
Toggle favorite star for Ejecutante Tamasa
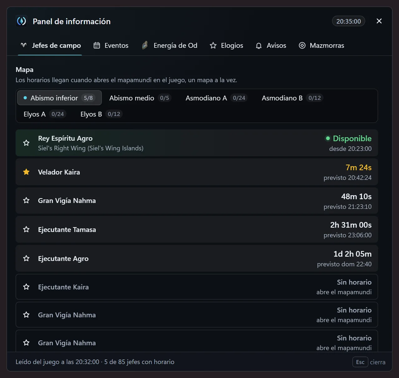pyautogui.click(x=26, y=229)
